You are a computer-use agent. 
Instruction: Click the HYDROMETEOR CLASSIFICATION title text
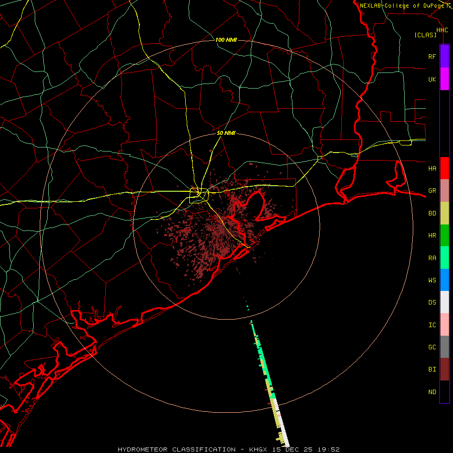[177, 449]
